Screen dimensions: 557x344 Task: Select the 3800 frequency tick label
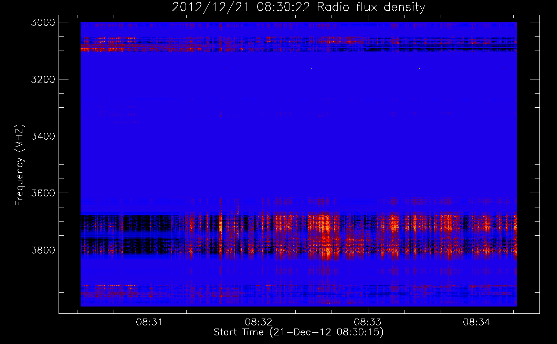[43, 250]
